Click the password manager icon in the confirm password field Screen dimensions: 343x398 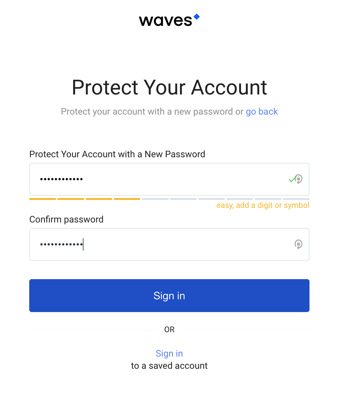[x=299, y=244]
